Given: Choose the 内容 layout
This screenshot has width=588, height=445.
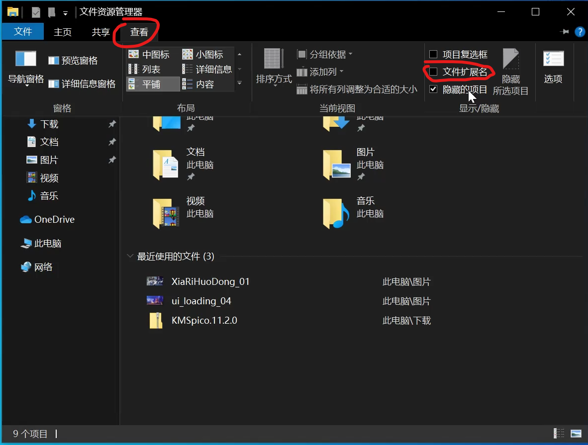Looking at the screenshot, I should click(198, 84).
